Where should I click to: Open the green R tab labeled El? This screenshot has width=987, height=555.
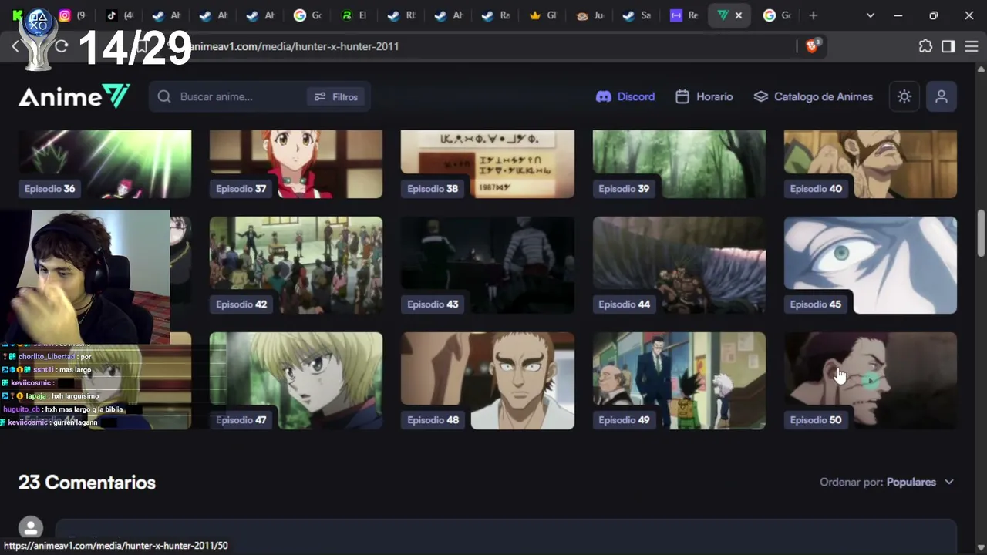[x=354, y=15]
